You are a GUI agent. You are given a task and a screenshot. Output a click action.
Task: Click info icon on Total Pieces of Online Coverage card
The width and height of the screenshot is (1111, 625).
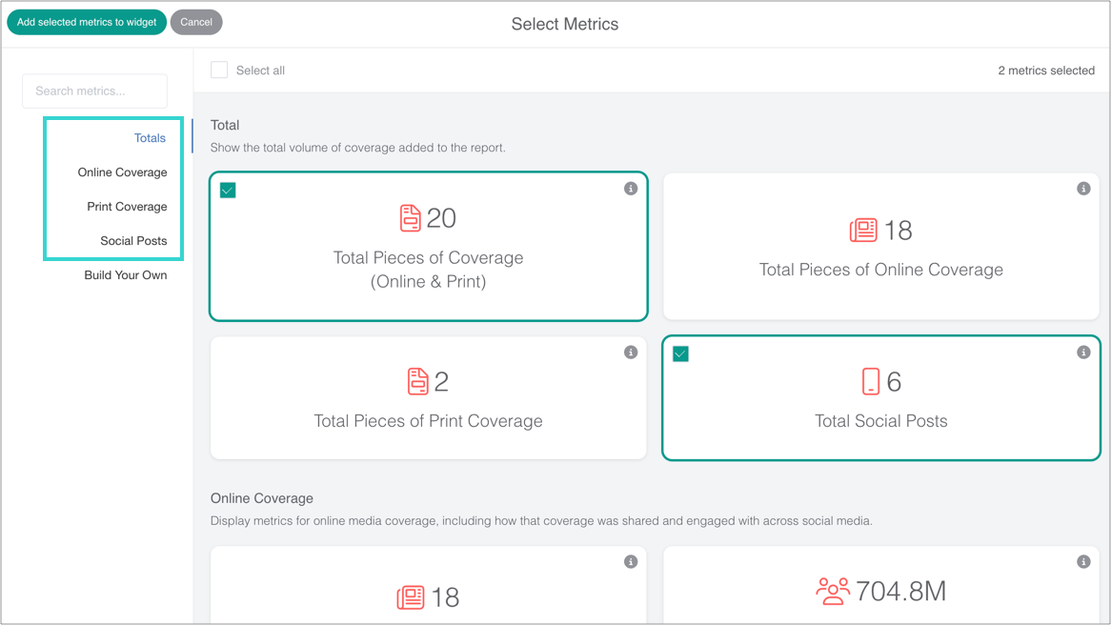[1083, 189]
